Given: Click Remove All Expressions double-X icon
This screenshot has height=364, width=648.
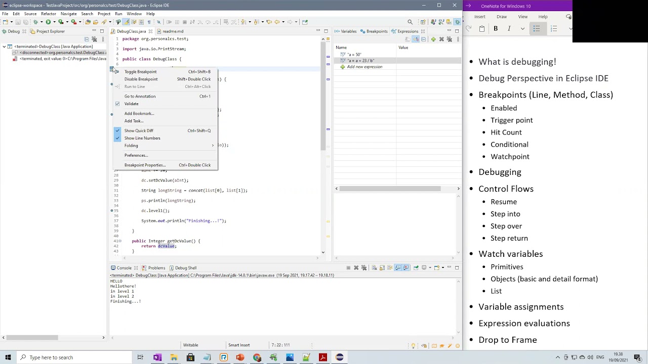Looking at the screenshot, I should [449, 39].
